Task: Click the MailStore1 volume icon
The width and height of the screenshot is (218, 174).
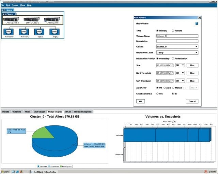Action: coord(9,32)
